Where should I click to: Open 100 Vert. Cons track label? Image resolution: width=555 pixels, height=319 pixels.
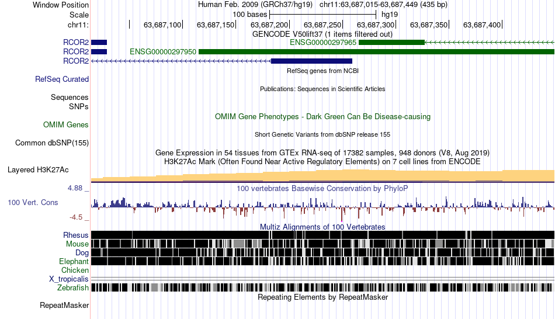[x=33, y=203]
